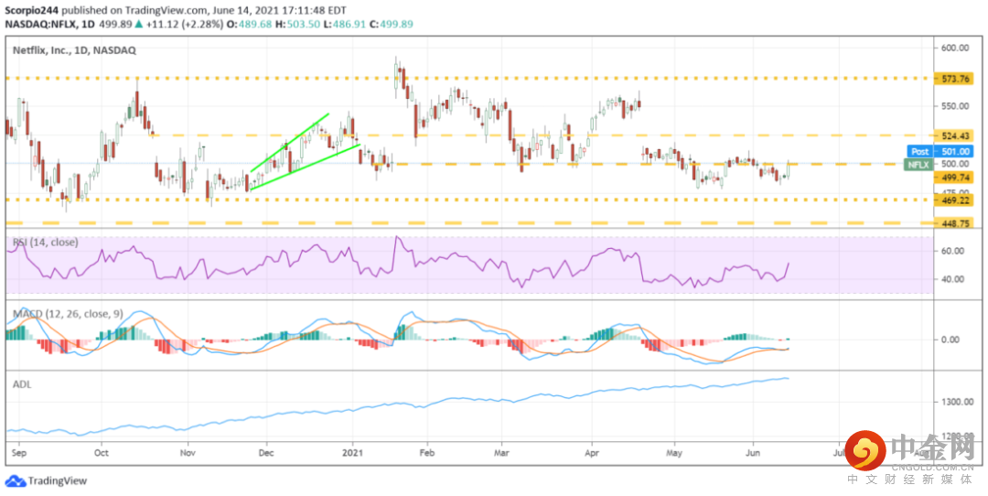Click the Dec label on time axis

click(x=267, y=452)
